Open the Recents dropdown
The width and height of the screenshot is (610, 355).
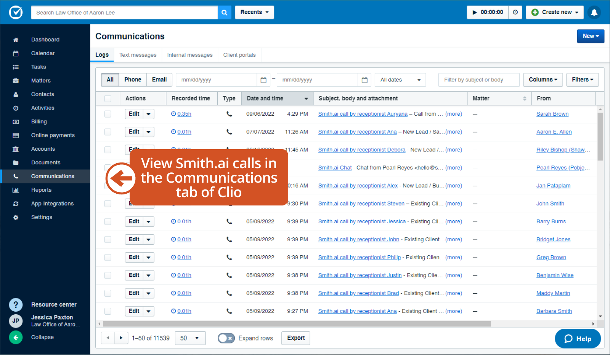[254, 12]
